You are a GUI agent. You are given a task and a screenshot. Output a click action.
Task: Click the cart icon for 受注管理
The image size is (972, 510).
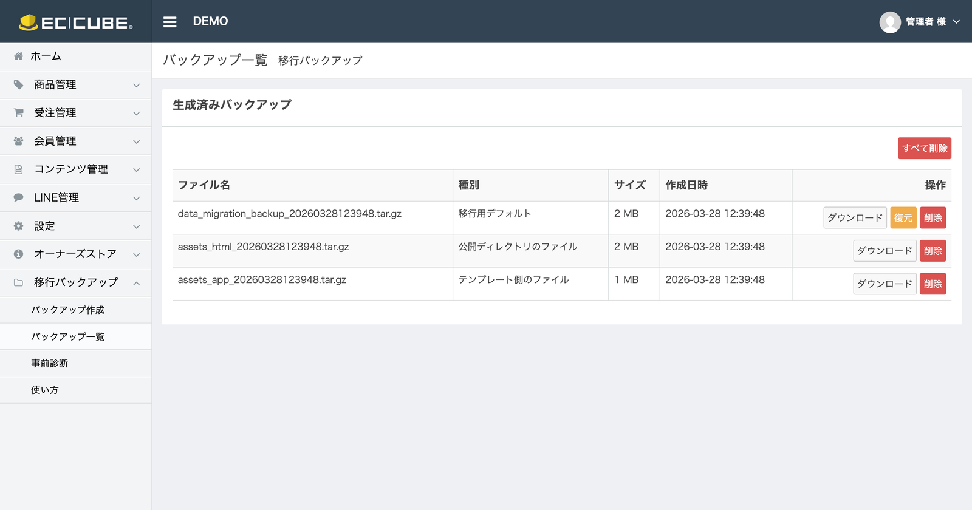[19, 112]
